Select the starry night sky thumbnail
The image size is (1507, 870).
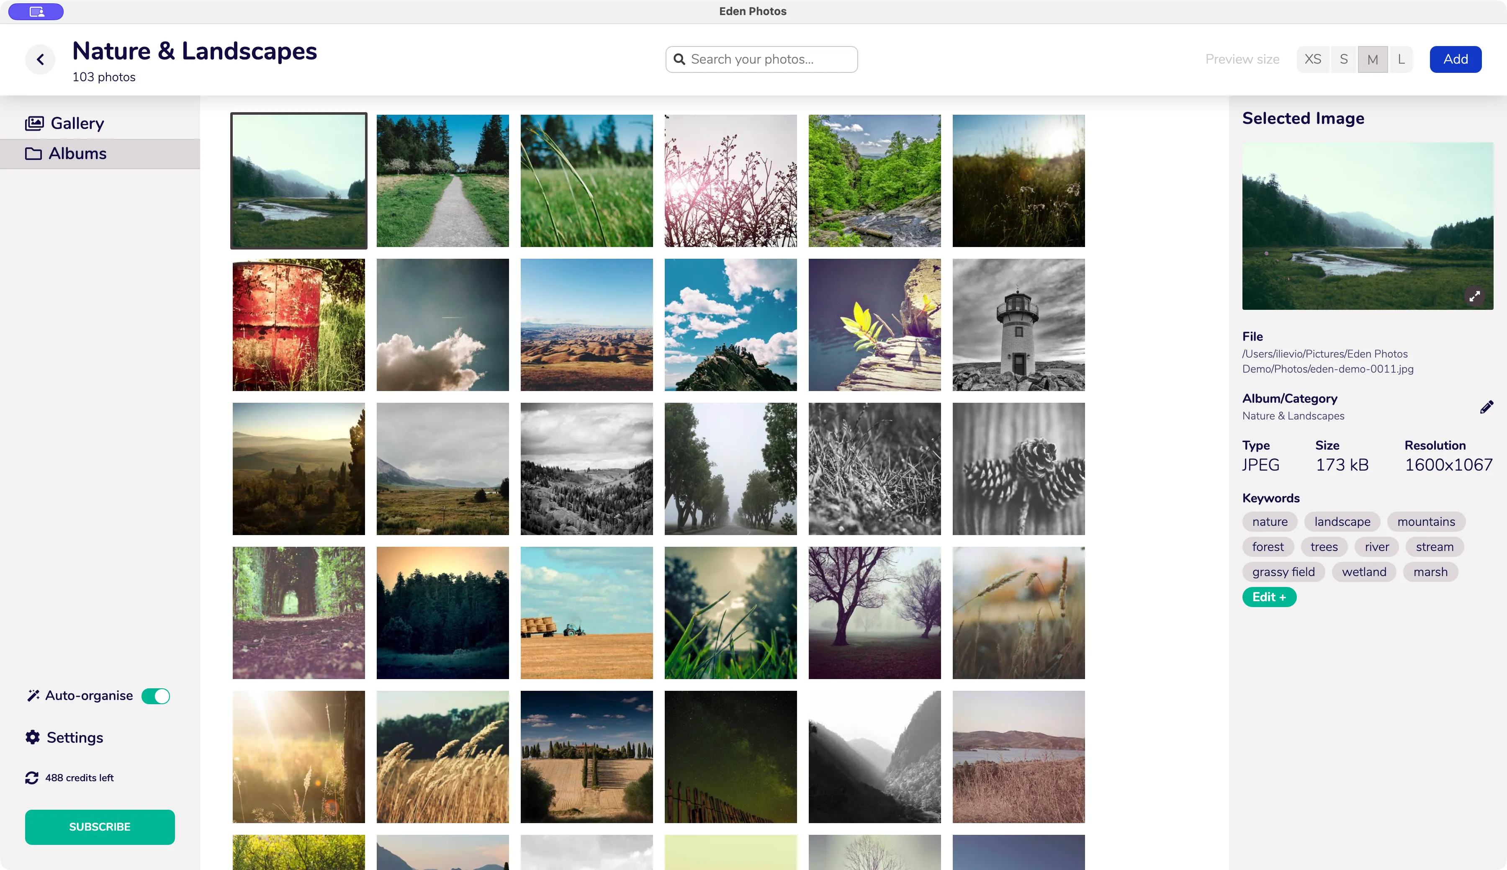point(730,757)
